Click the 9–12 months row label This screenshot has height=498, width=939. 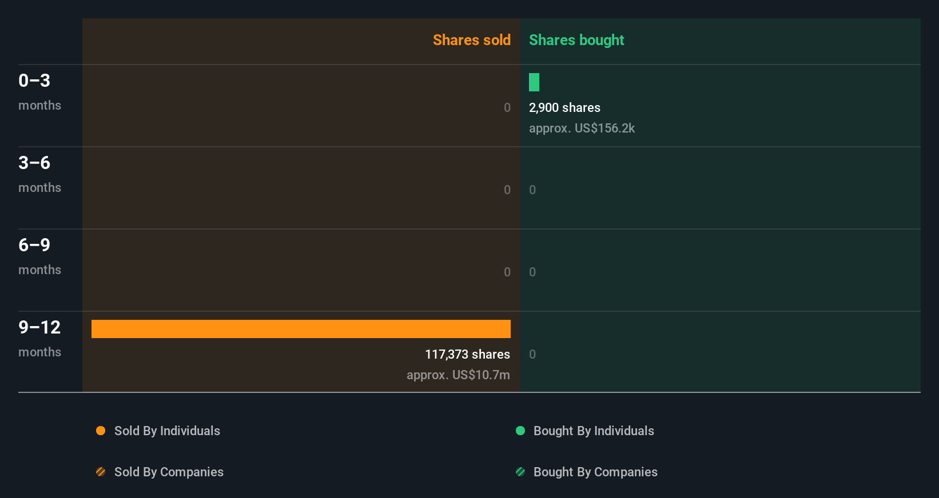coord(39,338)
